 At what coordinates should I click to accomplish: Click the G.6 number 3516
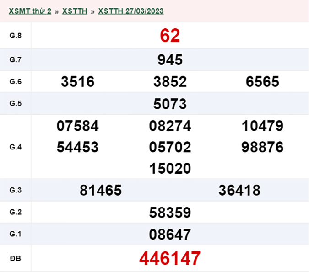pyautogui.click(x=78, y=82)
